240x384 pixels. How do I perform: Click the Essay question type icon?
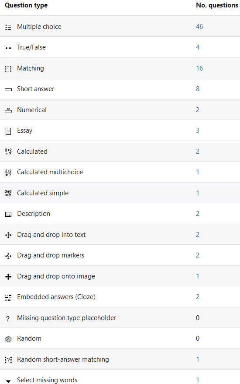pos(8,131)
